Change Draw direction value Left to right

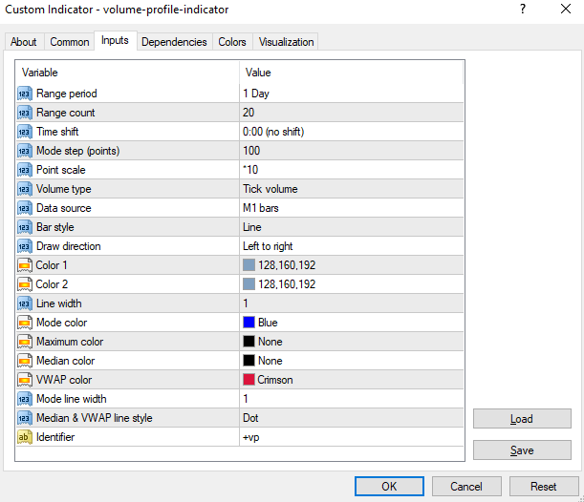(x=352, y=246)
